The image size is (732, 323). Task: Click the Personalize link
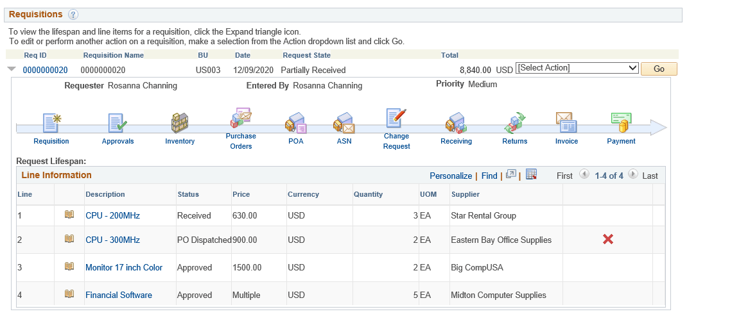coord(451,176)
